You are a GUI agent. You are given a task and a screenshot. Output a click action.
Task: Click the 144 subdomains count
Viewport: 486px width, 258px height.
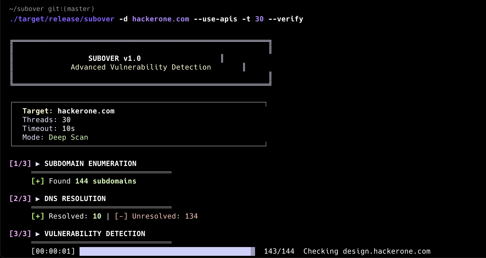click(x=106, y=181)
